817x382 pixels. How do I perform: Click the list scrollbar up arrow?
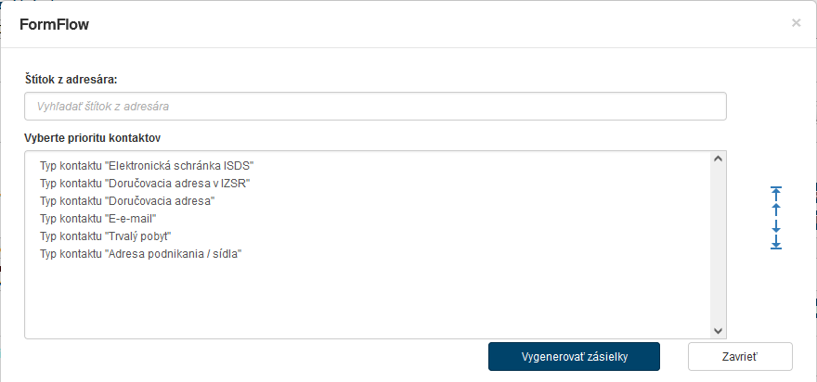[718, 159]
